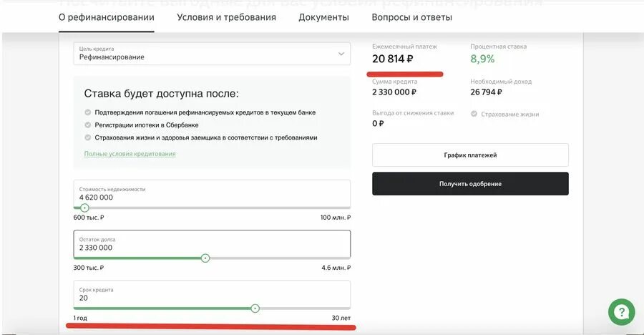
Task: Switch to the О рефинансировании tab
Action: coord(107,17)
